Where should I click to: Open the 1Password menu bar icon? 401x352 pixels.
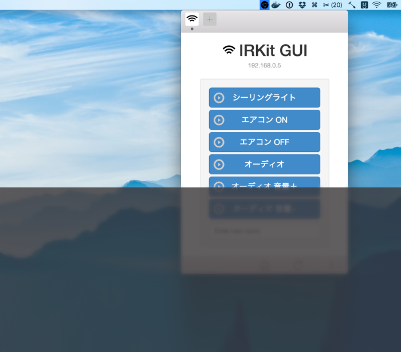(289, 5)
